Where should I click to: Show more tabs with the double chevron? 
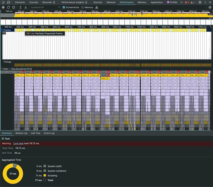pos(182,2)
